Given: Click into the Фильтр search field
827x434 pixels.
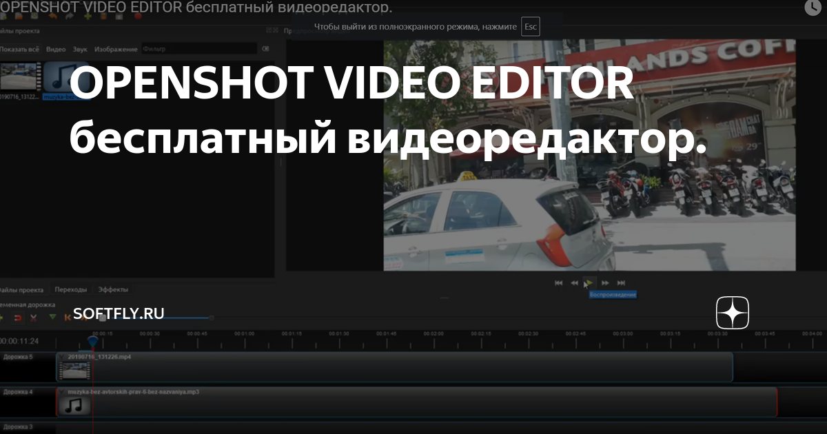Looking at the screenshot, I should (199, 49).
